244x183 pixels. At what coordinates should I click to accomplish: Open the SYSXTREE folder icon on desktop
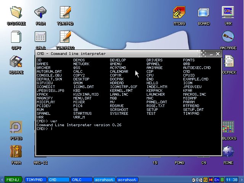pos(16,13)
